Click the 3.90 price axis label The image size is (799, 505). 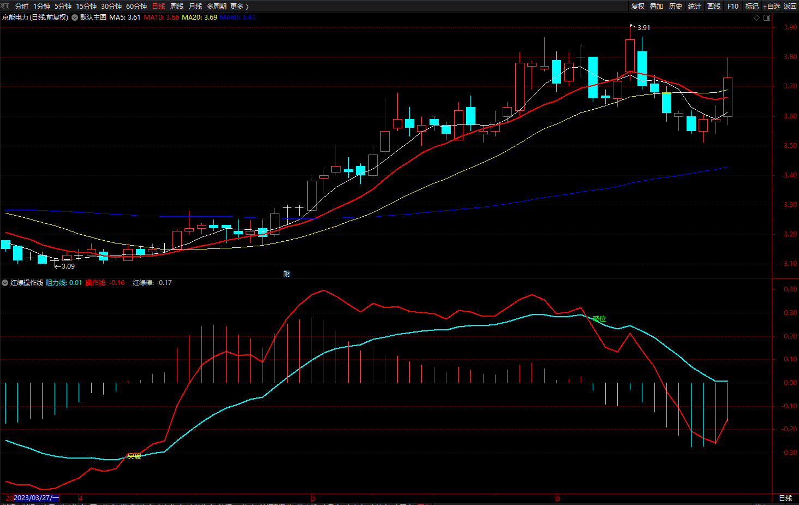[790, 27]
